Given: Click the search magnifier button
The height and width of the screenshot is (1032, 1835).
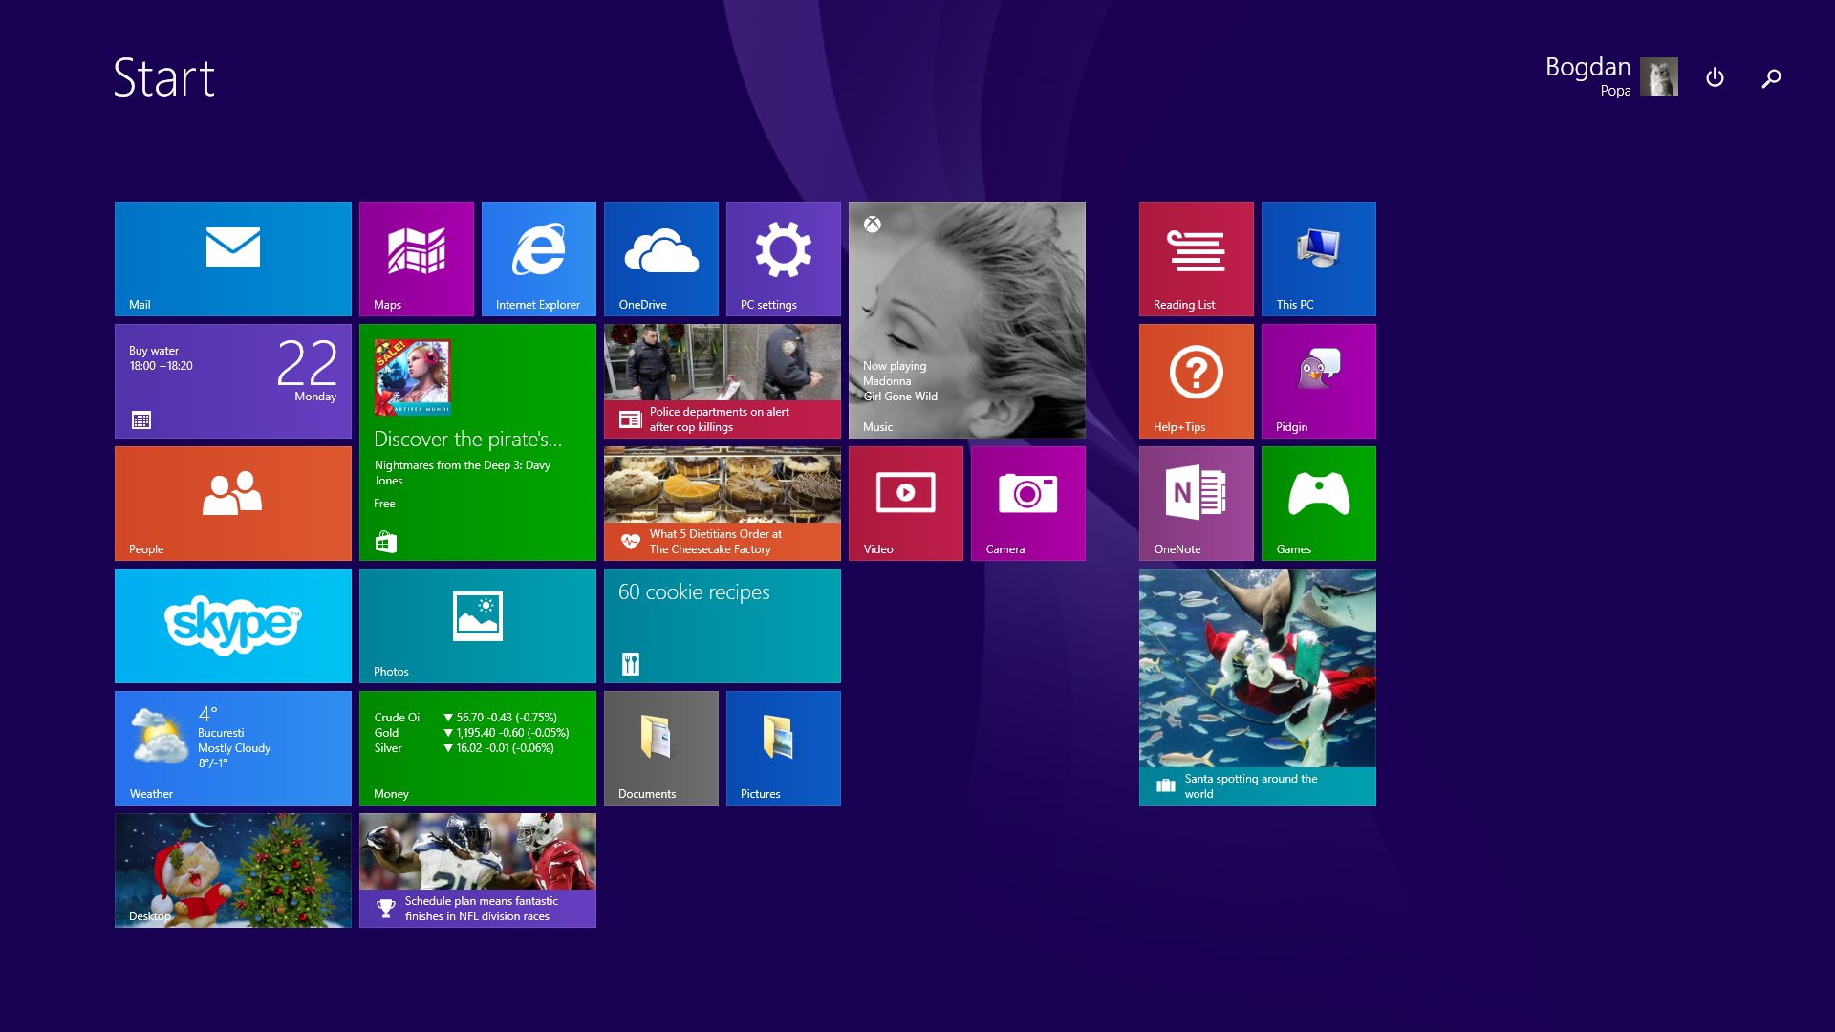Looking at the screenshot, I should pos(1771,77).
